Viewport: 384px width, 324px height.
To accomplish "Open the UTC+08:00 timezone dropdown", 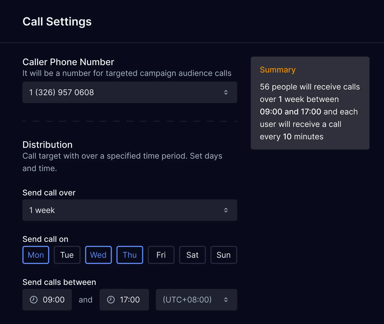I will 196,300.
